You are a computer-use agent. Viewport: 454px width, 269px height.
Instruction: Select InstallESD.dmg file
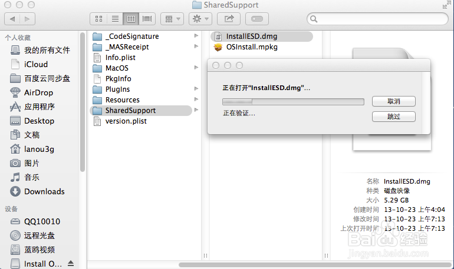click(262, 36)
